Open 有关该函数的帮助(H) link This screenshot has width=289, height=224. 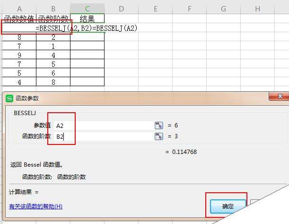[35, 206]
